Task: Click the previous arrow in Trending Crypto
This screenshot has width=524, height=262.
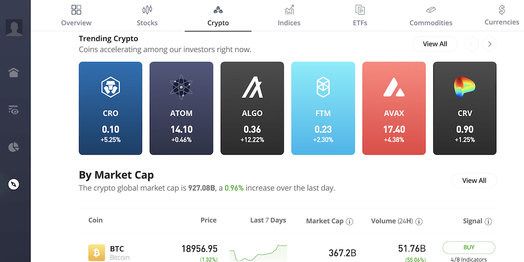Action: pos(472,44)
